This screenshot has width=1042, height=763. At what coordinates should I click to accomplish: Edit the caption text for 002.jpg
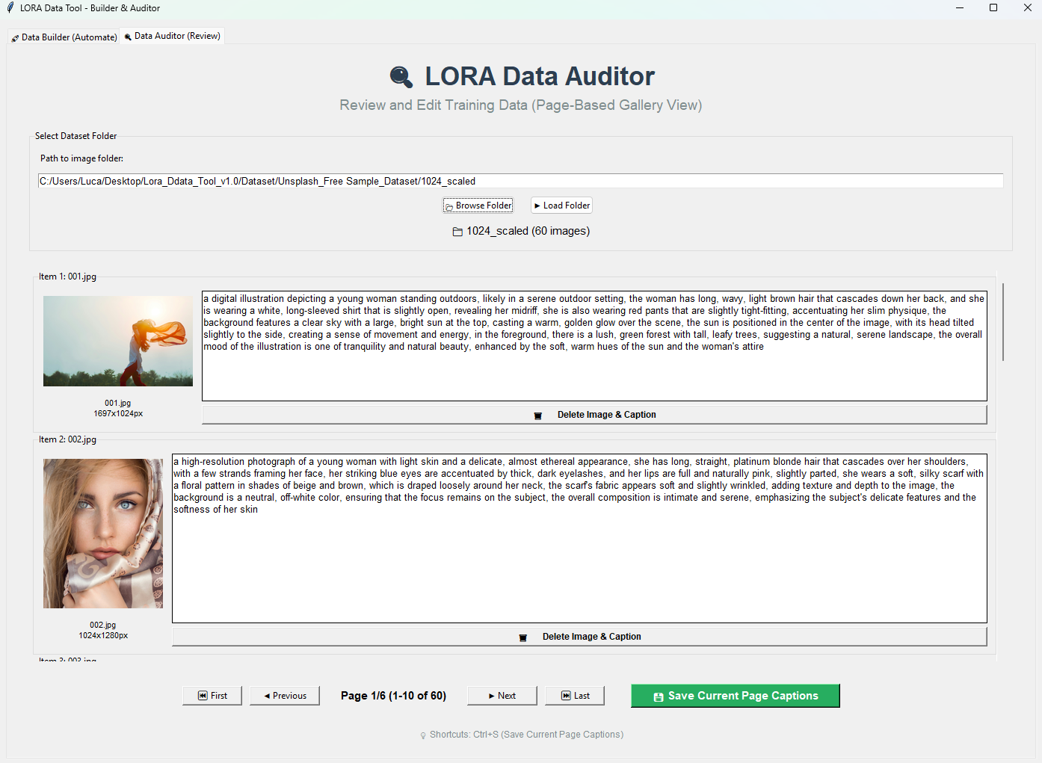coord(579,538)
